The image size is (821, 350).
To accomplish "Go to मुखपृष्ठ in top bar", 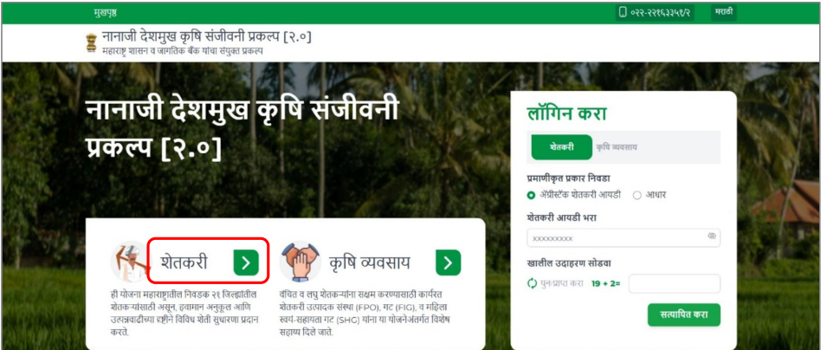I will pyautogui.click(x=106, y=13).
